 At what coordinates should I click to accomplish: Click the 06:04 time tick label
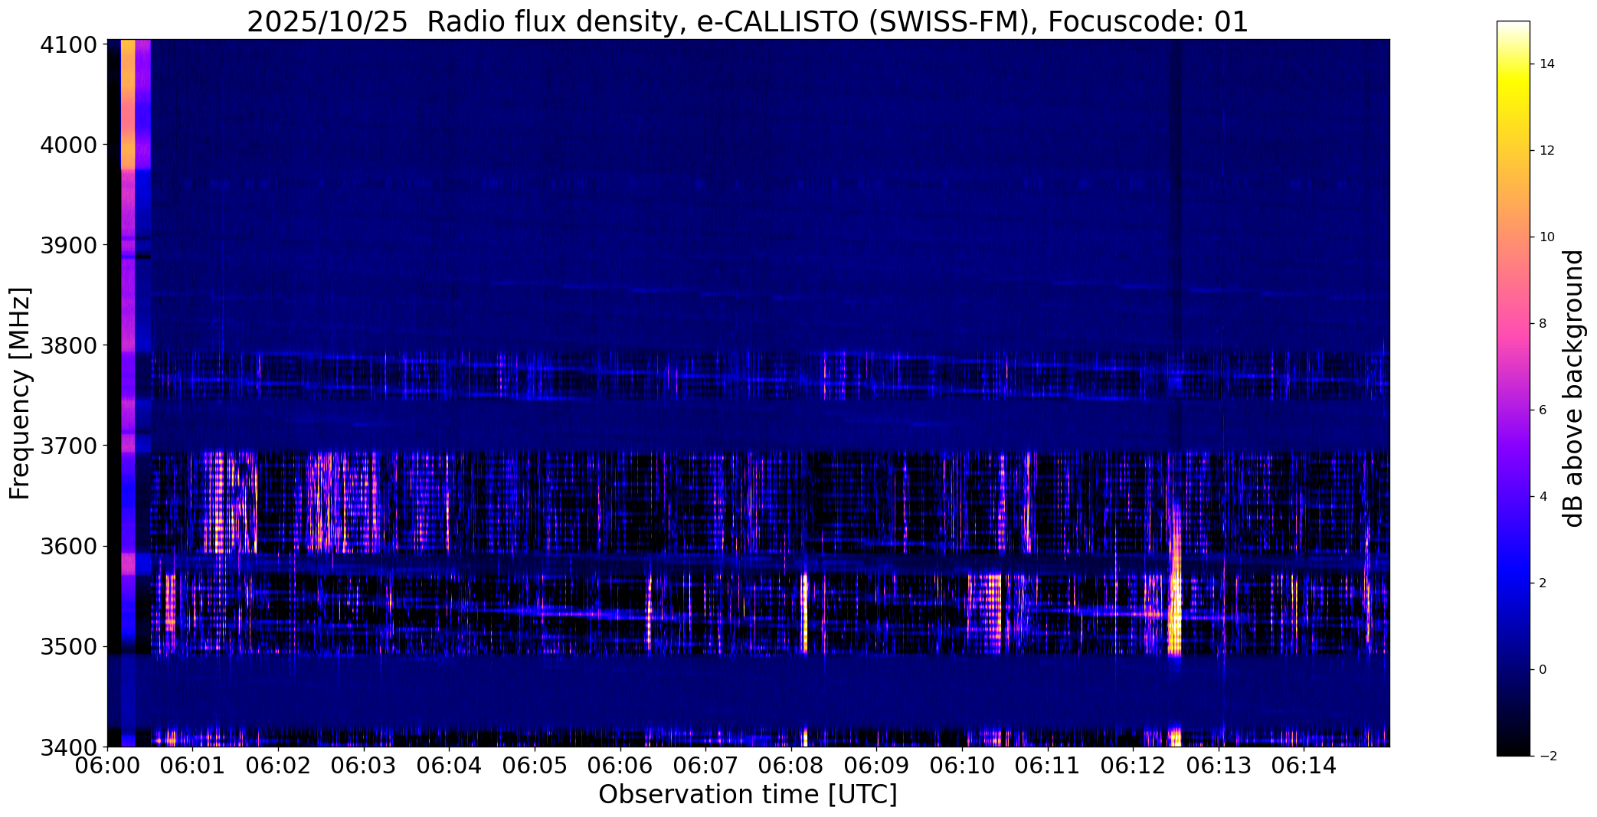coord(449,766)
